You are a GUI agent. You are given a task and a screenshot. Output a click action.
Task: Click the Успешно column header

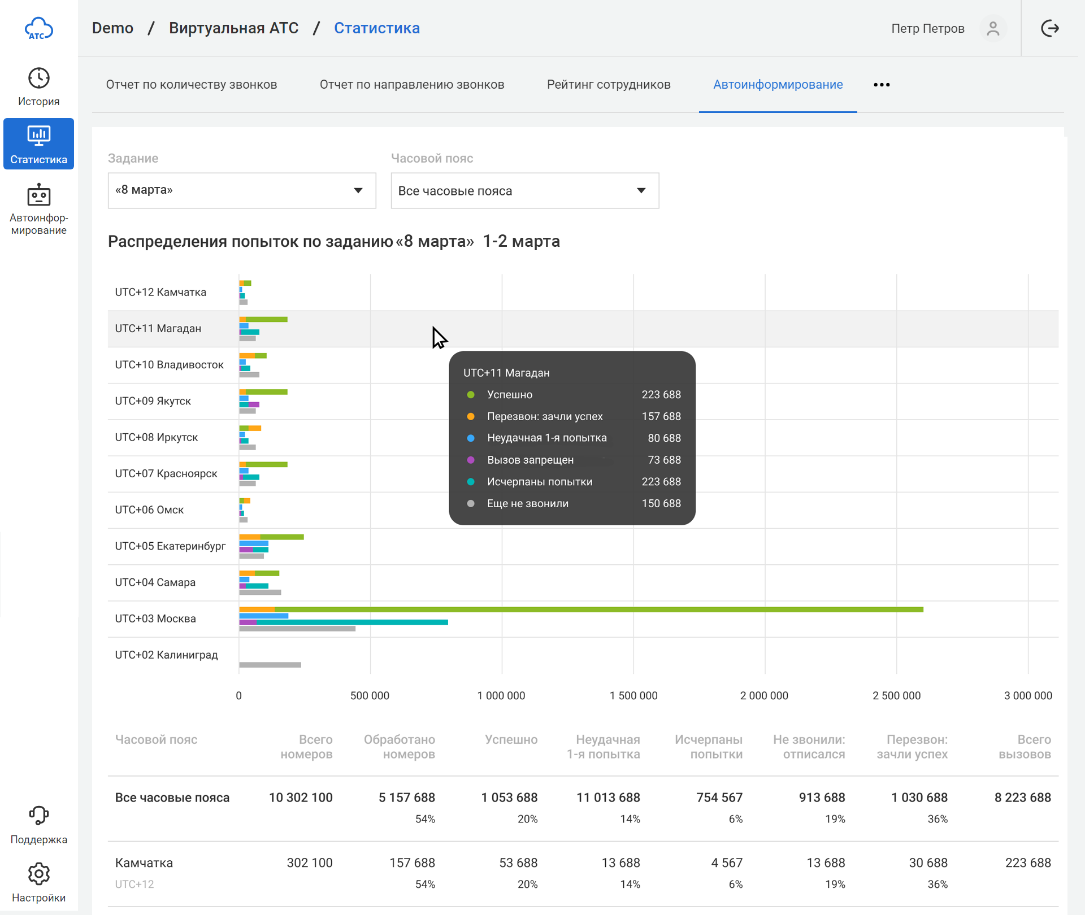511,739
